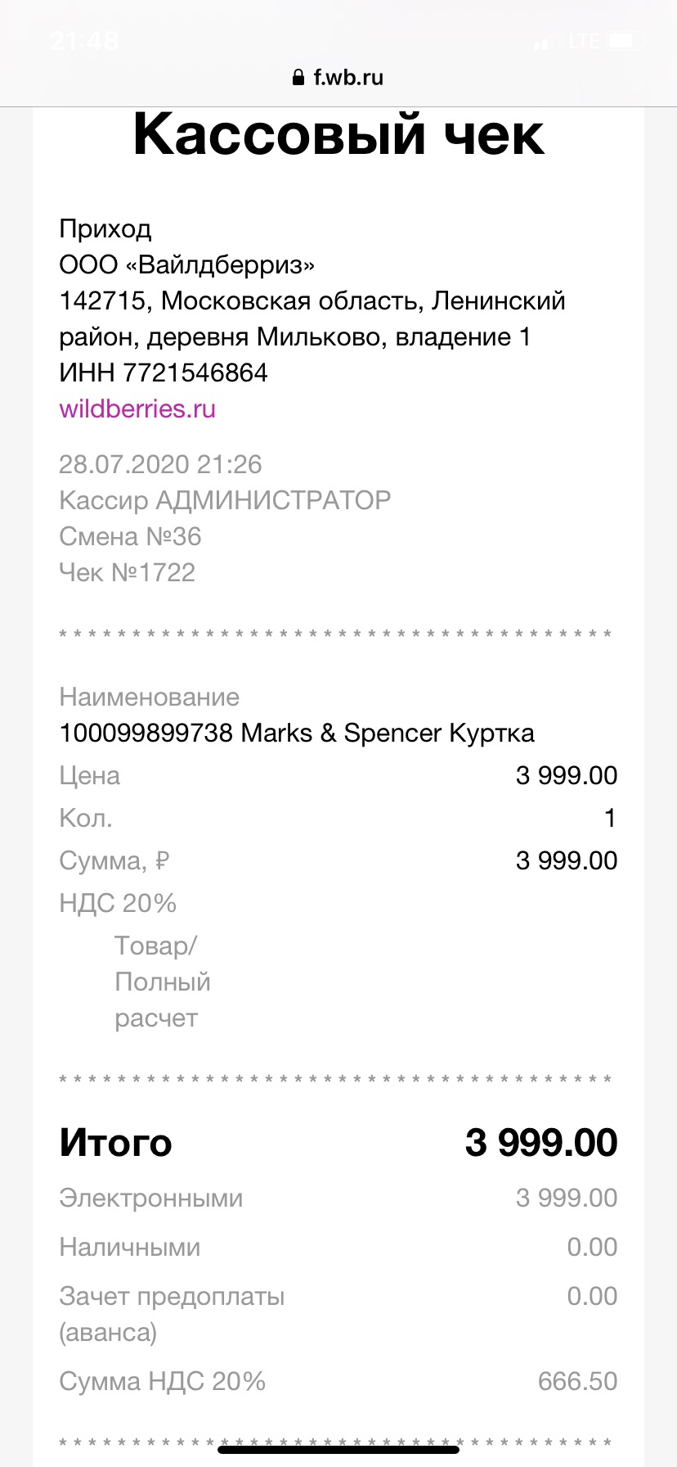Tap the padlock icon in address bar
677x1467 pixels.
click(298, 78)
